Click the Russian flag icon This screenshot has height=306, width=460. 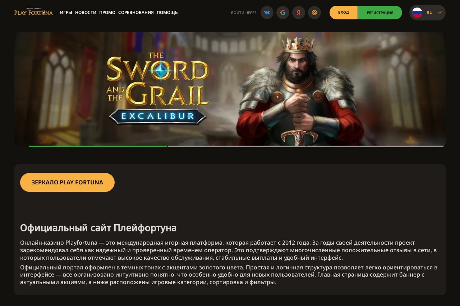(x=417, y=13)
